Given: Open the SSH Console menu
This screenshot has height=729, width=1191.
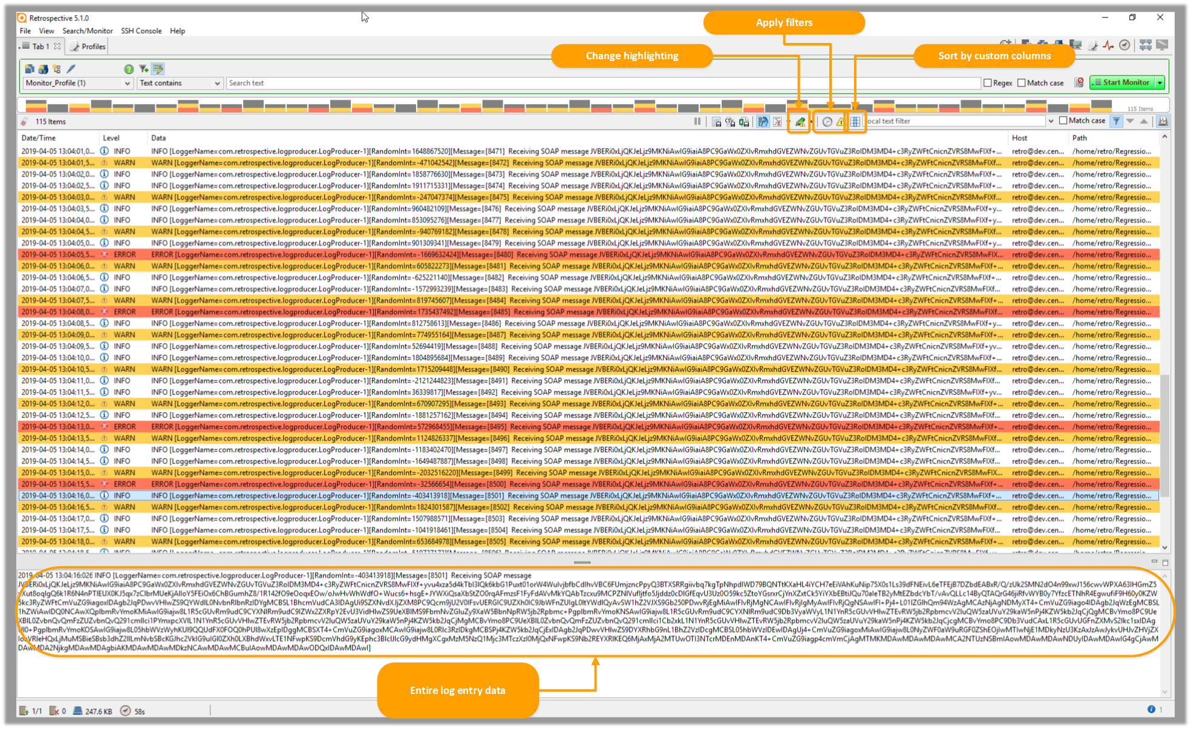Looking at the screenshot, I should tap(142, 31).
